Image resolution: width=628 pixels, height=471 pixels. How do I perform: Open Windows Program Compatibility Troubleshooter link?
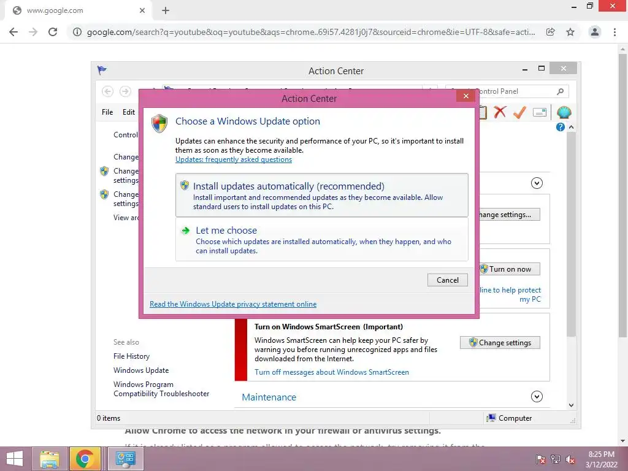(161, 389)
